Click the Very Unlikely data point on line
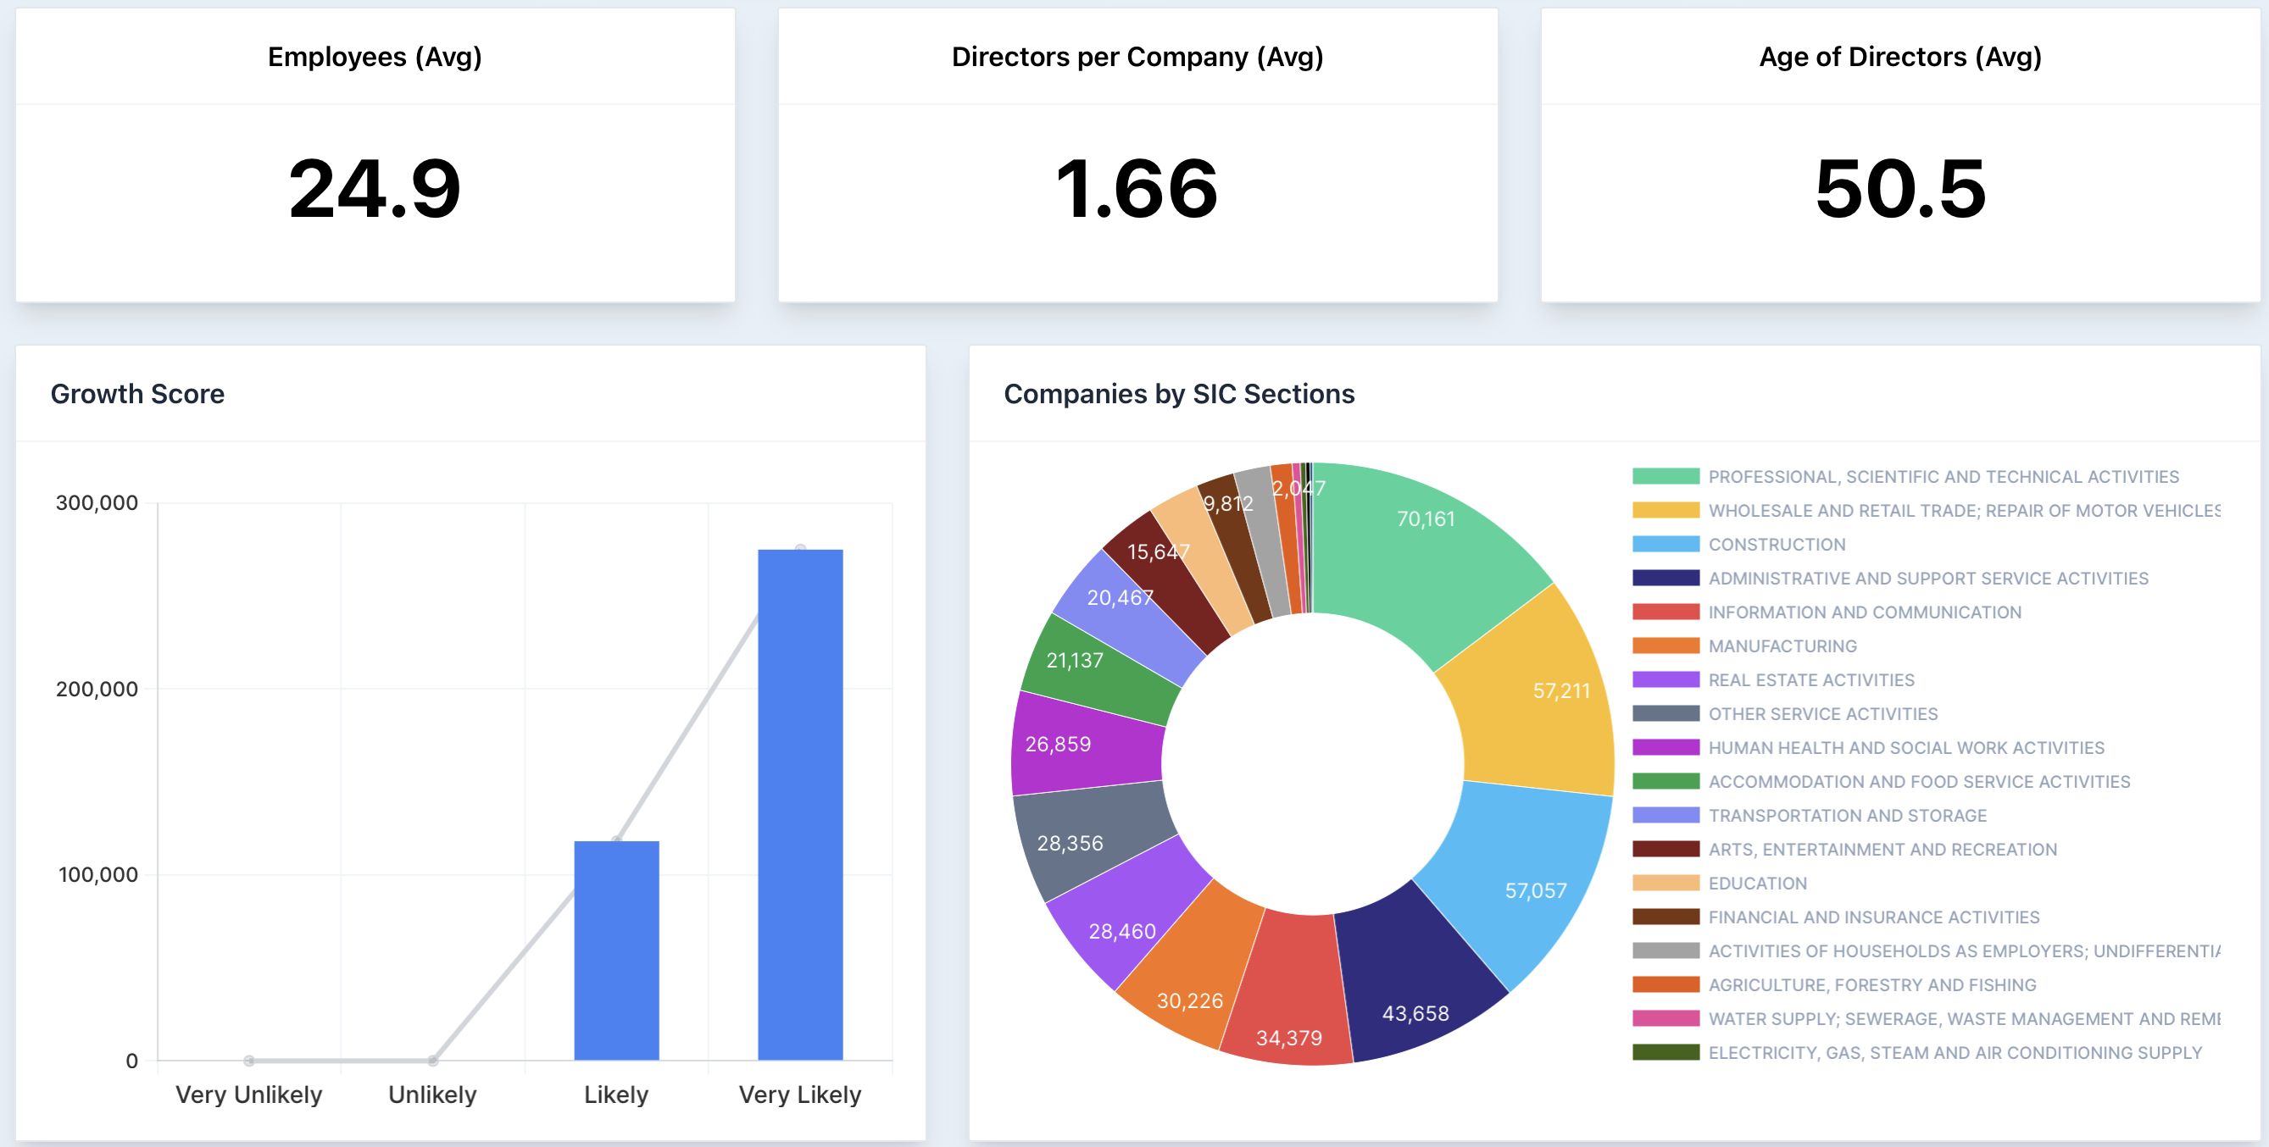Image resolution: width=2269 pixels, height=1147 pixels. tap(249, 1060)
